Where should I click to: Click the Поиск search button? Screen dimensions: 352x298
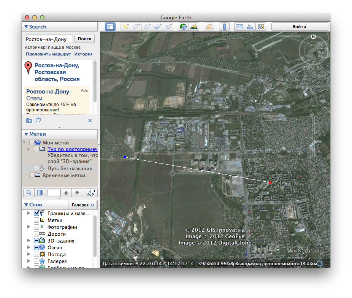point(84,39)
